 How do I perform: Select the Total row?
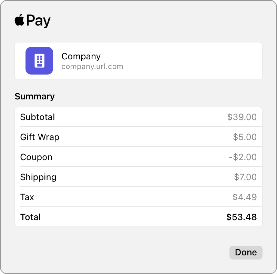[138, 217]
